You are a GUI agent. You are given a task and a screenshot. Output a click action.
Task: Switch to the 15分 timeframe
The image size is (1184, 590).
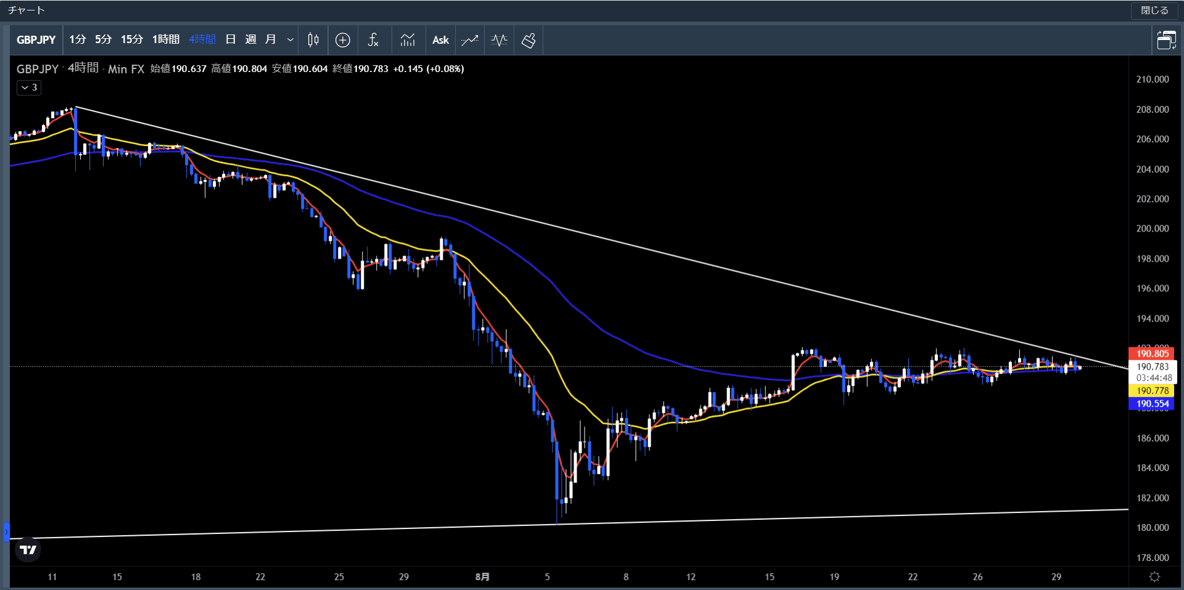click(x=132, y=39)
